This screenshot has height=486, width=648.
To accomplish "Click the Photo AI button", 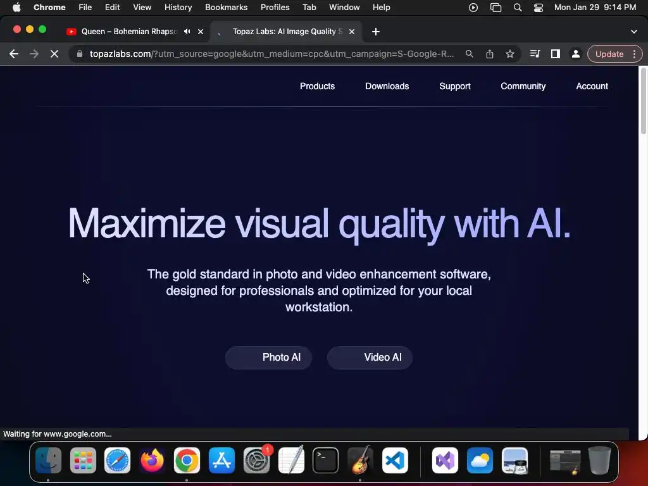I will click(x=268, y=358).
